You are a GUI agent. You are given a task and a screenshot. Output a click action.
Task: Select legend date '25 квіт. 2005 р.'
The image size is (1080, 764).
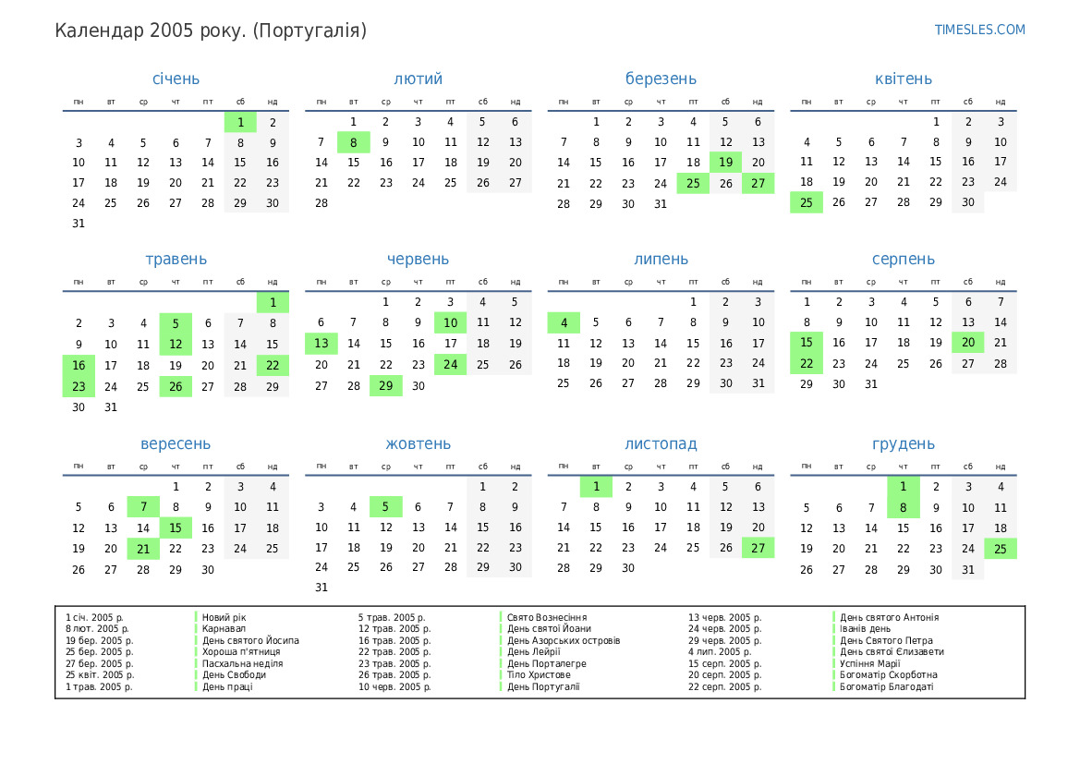tap(100, 675)
